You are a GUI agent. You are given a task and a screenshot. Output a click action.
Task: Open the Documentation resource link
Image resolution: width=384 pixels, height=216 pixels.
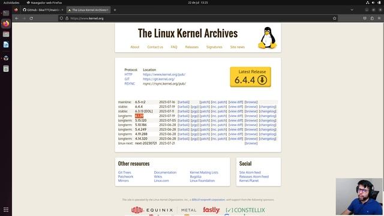(165, 172)
